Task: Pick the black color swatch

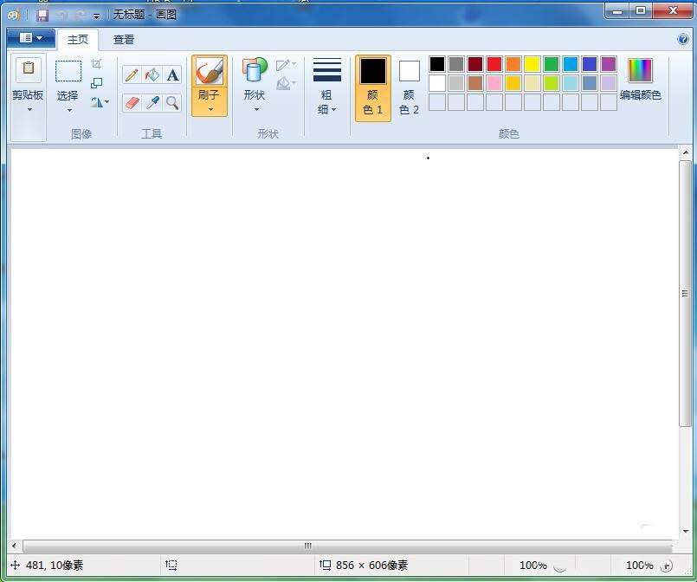Action: (x=437, y=64)
